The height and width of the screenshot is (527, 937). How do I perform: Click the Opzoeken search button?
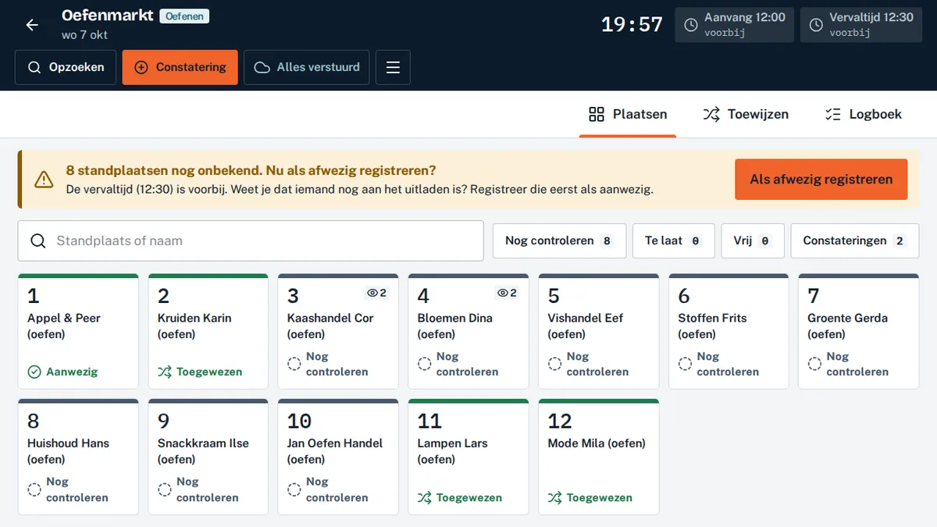[x=66, y=67]
